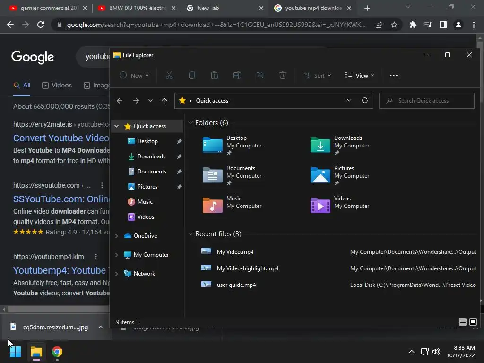
Task: Open the Documents folder tile
Action: (232, 175)
